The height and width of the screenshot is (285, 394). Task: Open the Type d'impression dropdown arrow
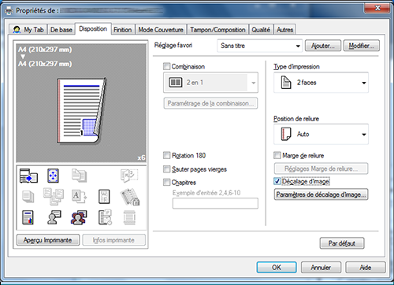point(364,83)
